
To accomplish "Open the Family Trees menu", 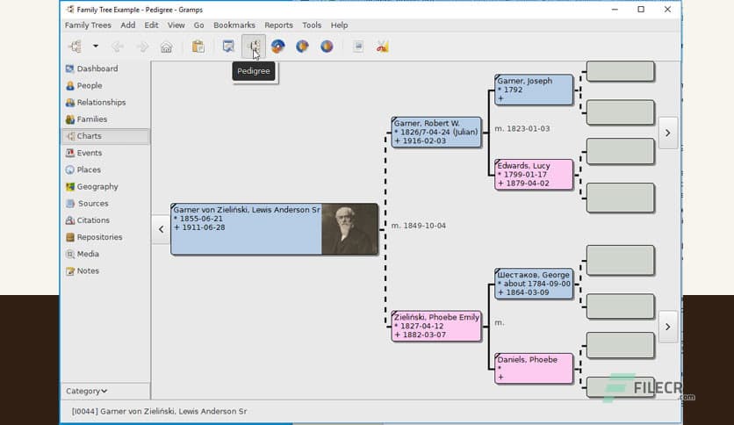I will pyautogui.click(x=89, y=25).
